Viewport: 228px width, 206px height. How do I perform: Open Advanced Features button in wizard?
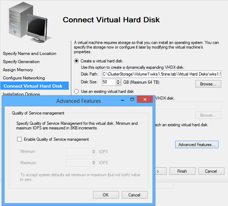197,145
